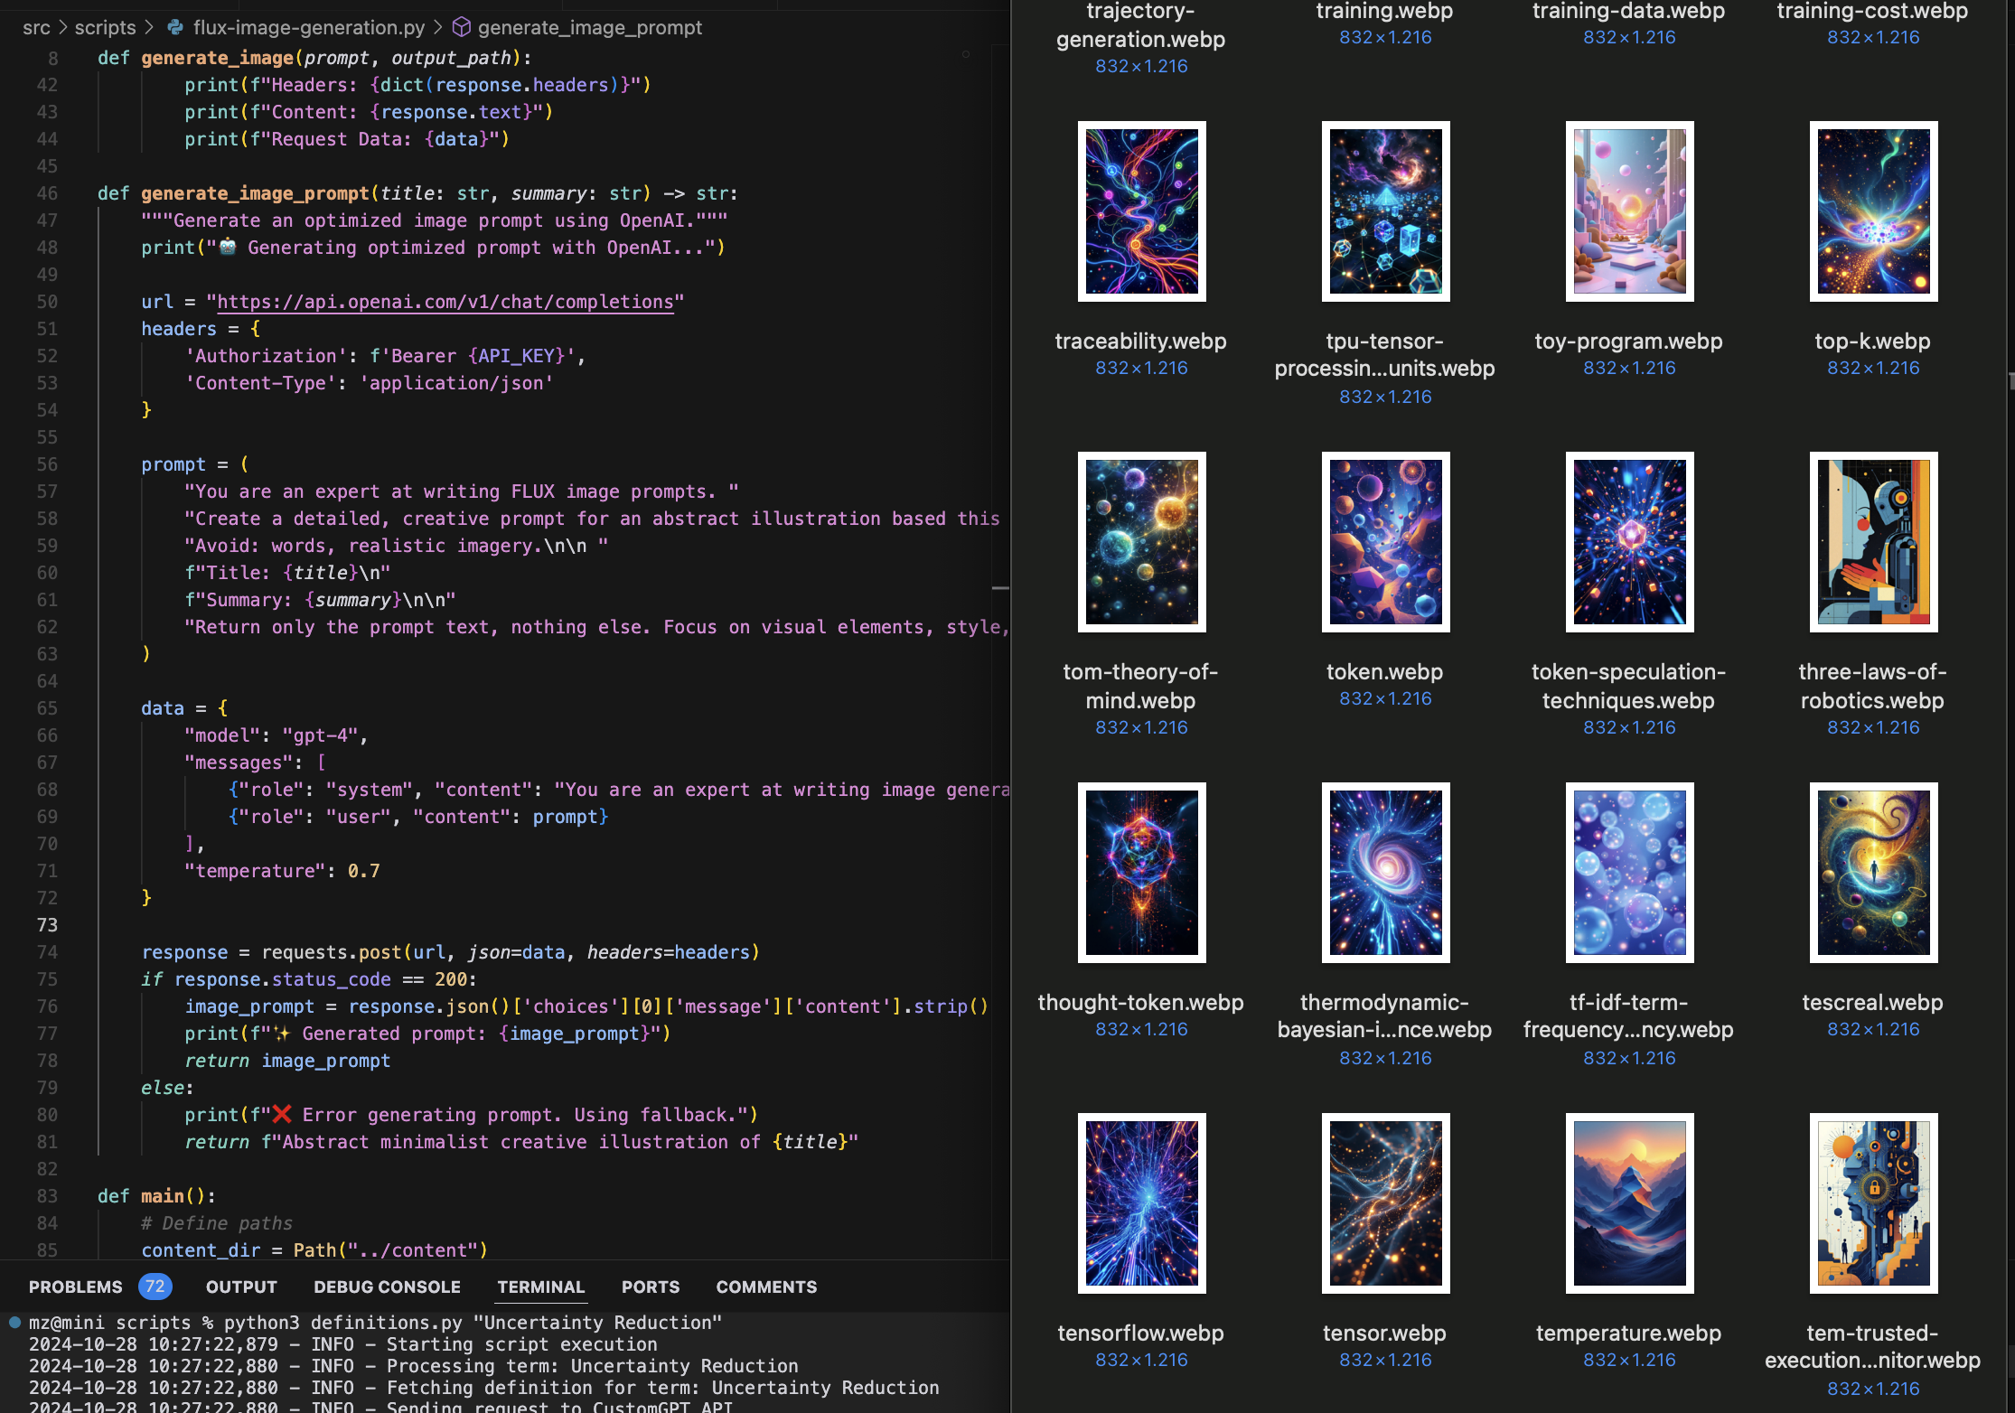Click the function symbol cube icon in breadcrumb
Image resolution: width=2015 pixels, height=1413 pixels.
[461, 27]
